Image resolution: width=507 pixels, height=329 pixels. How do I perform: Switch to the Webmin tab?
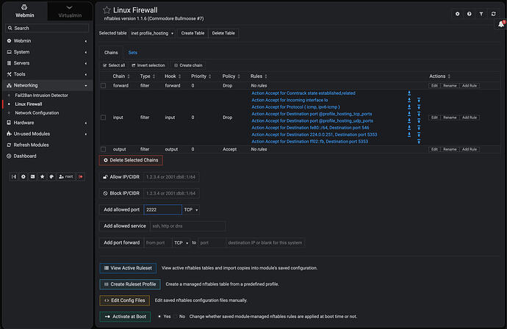click(x=25, y=12)
